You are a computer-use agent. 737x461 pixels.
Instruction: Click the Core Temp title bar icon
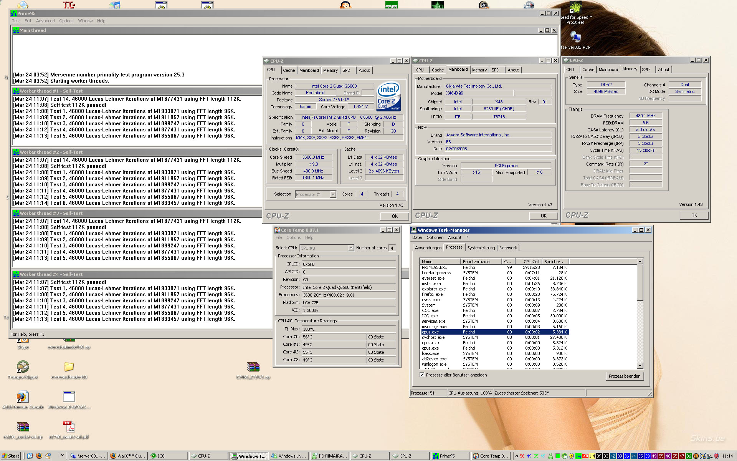click(277, 230)
